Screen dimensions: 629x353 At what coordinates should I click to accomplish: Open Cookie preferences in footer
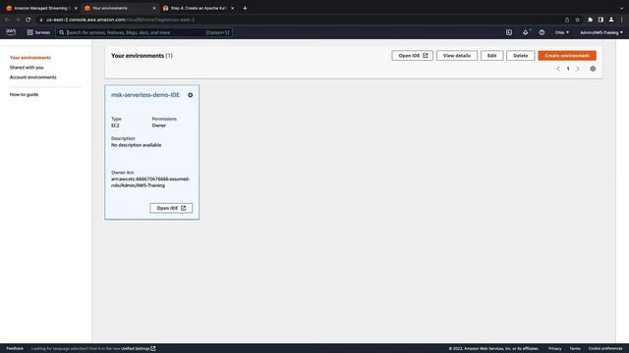tap(605, 349)
